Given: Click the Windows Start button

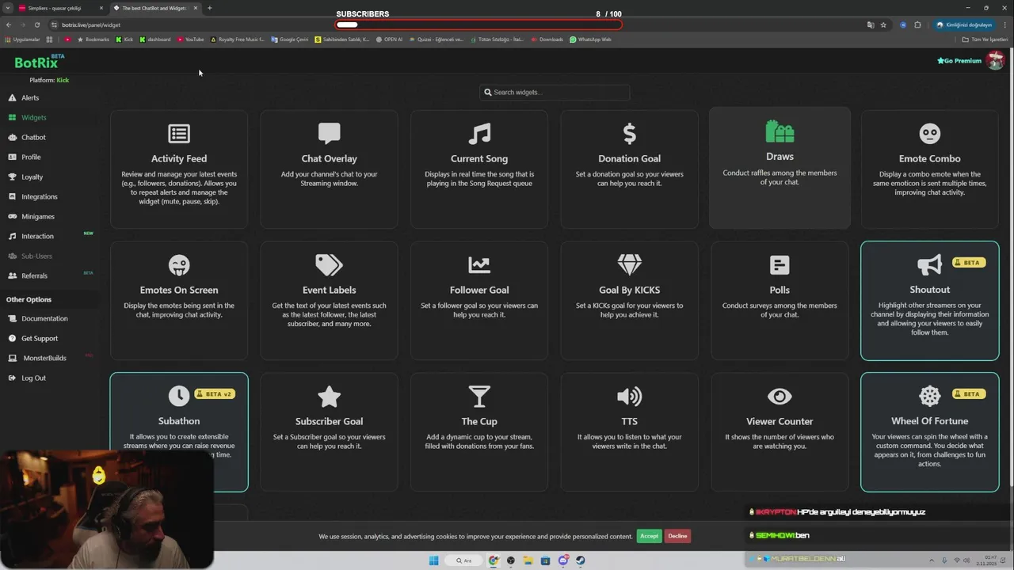Looking at the screenshot, I should coord(433,560).
